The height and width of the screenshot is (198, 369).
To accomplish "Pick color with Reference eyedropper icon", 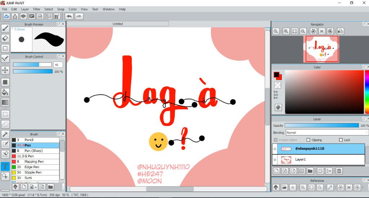I will (x=330, y=188).
